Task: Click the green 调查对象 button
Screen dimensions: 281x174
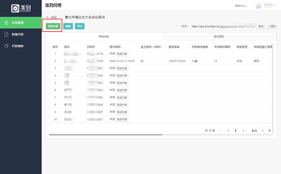Action: point(53,26)
